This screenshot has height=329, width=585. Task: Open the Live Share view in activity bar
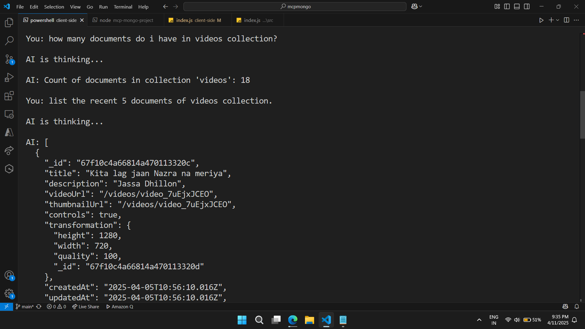tap(9, 150)
